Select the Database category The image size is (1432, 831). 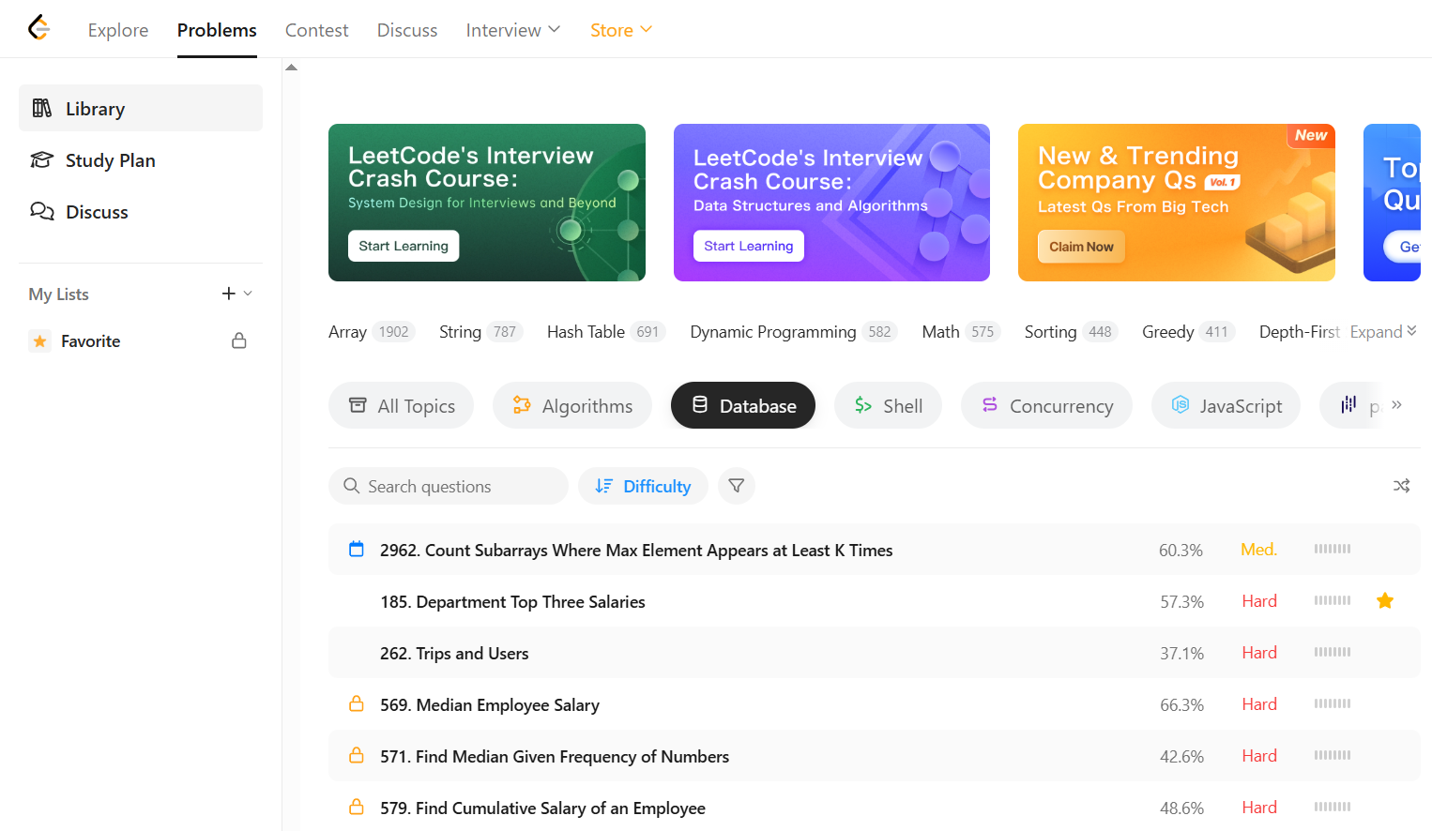[x=743, y=405]
